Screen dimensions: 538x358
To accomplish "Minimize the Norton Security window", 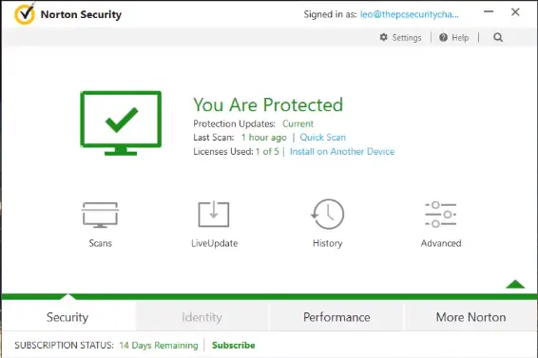I will pyautogui.click(x=489, y=11).
